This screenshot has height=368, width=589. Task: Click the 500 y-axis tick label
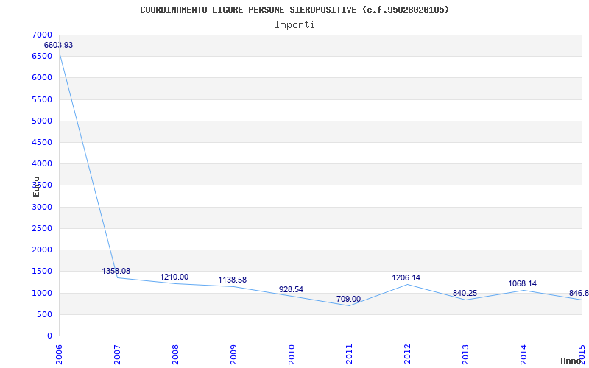(45, 314)
